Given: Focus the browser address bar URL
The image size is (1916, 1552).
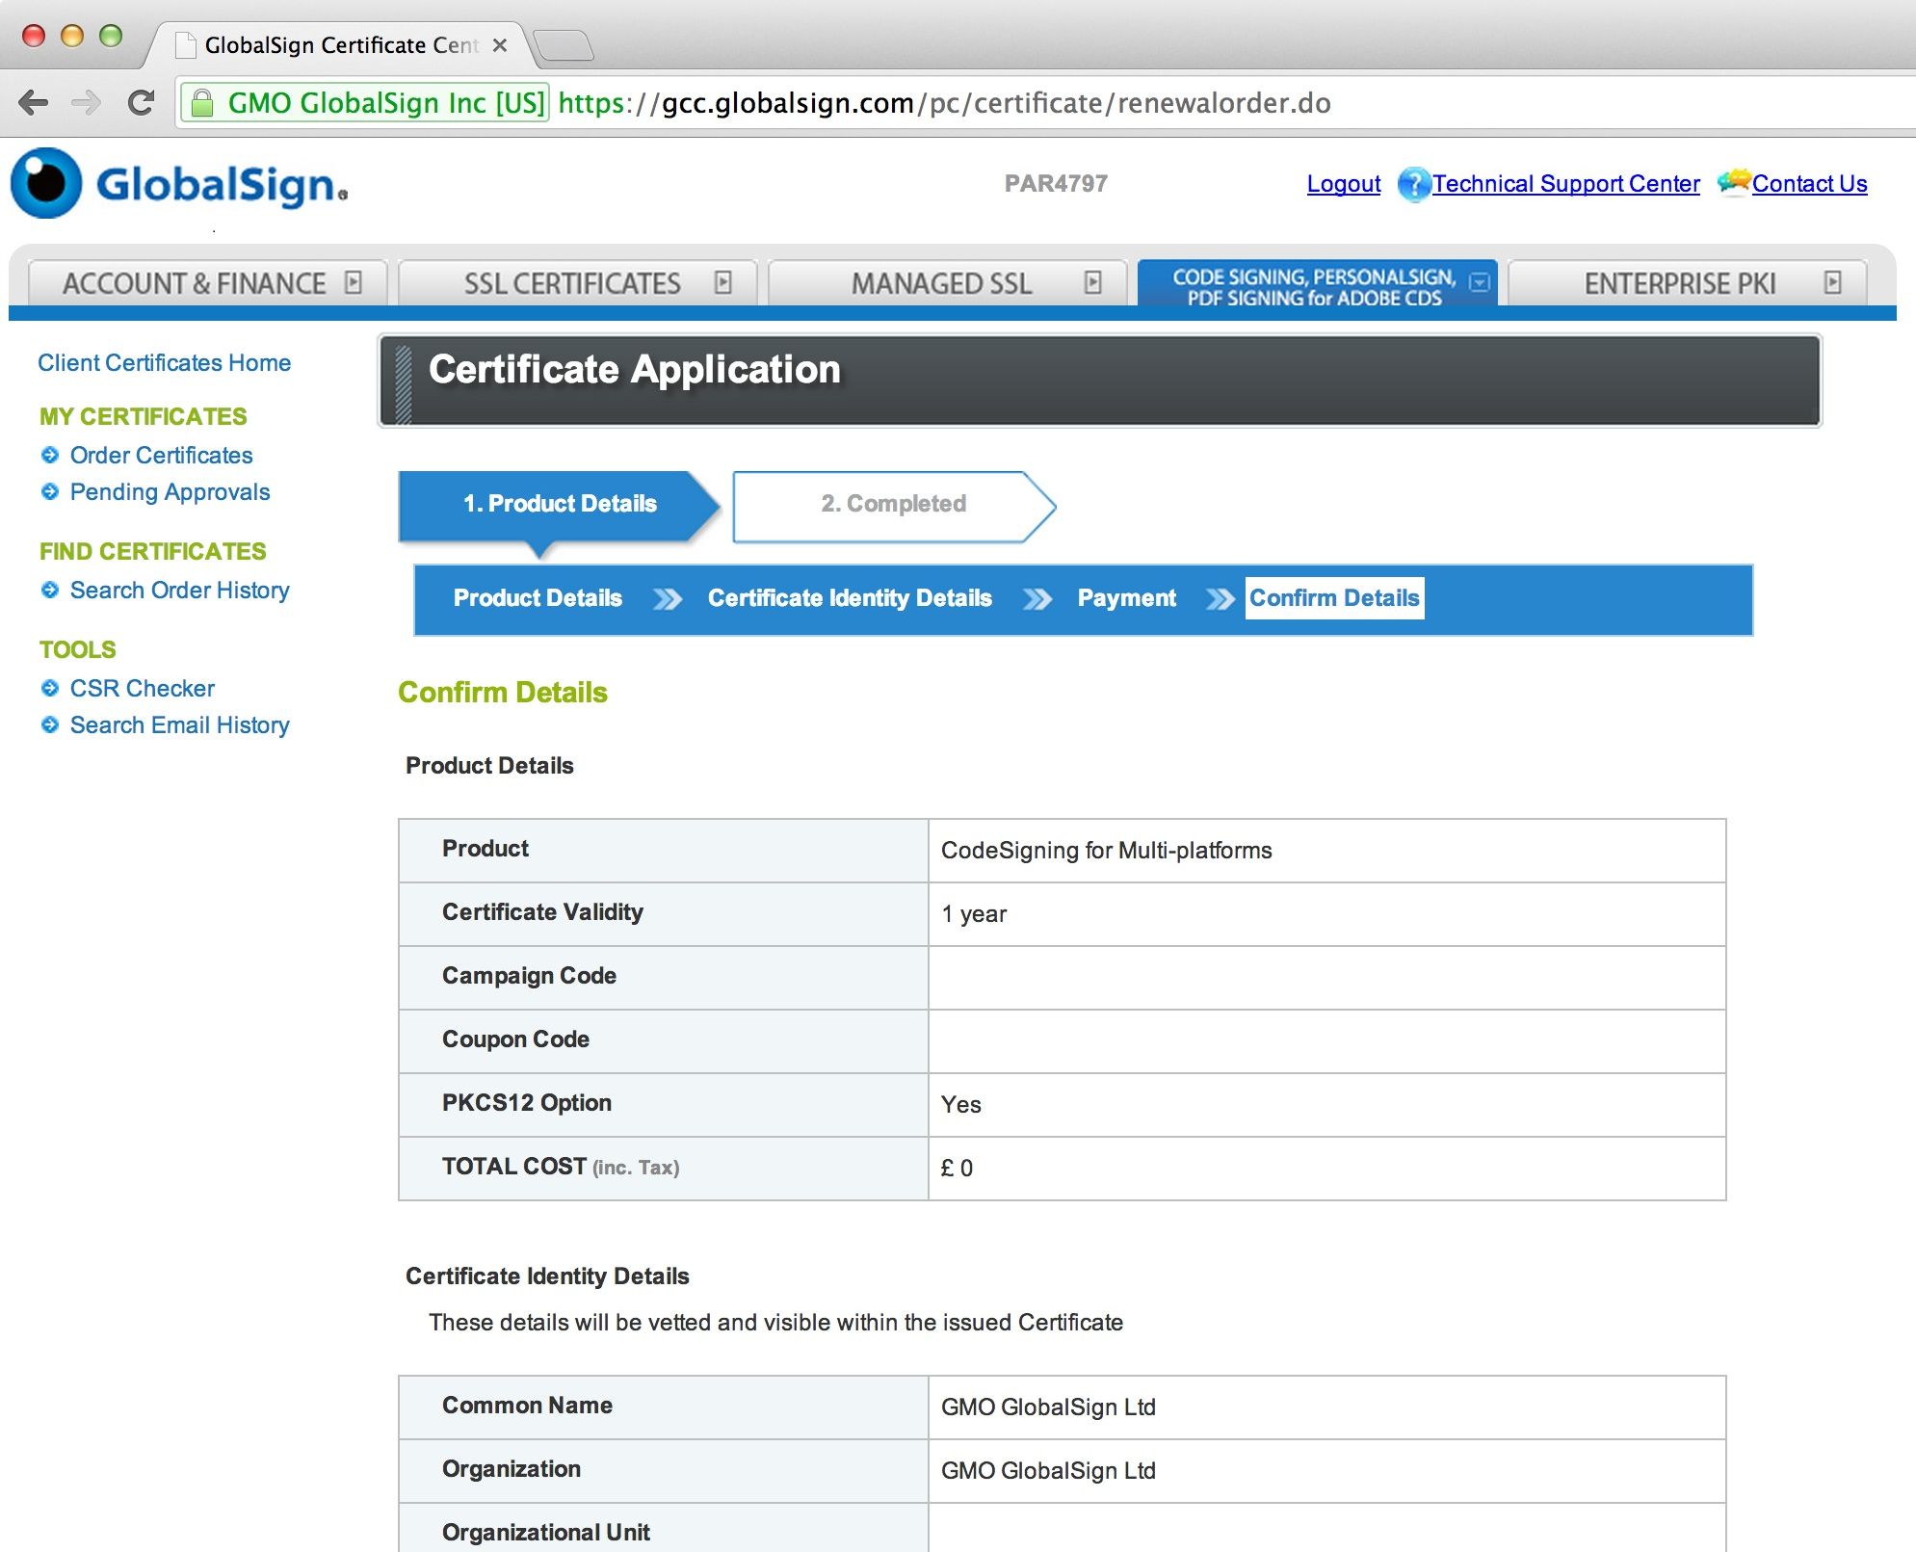Looking at the screenshot, I should click(x=944, y=103).
